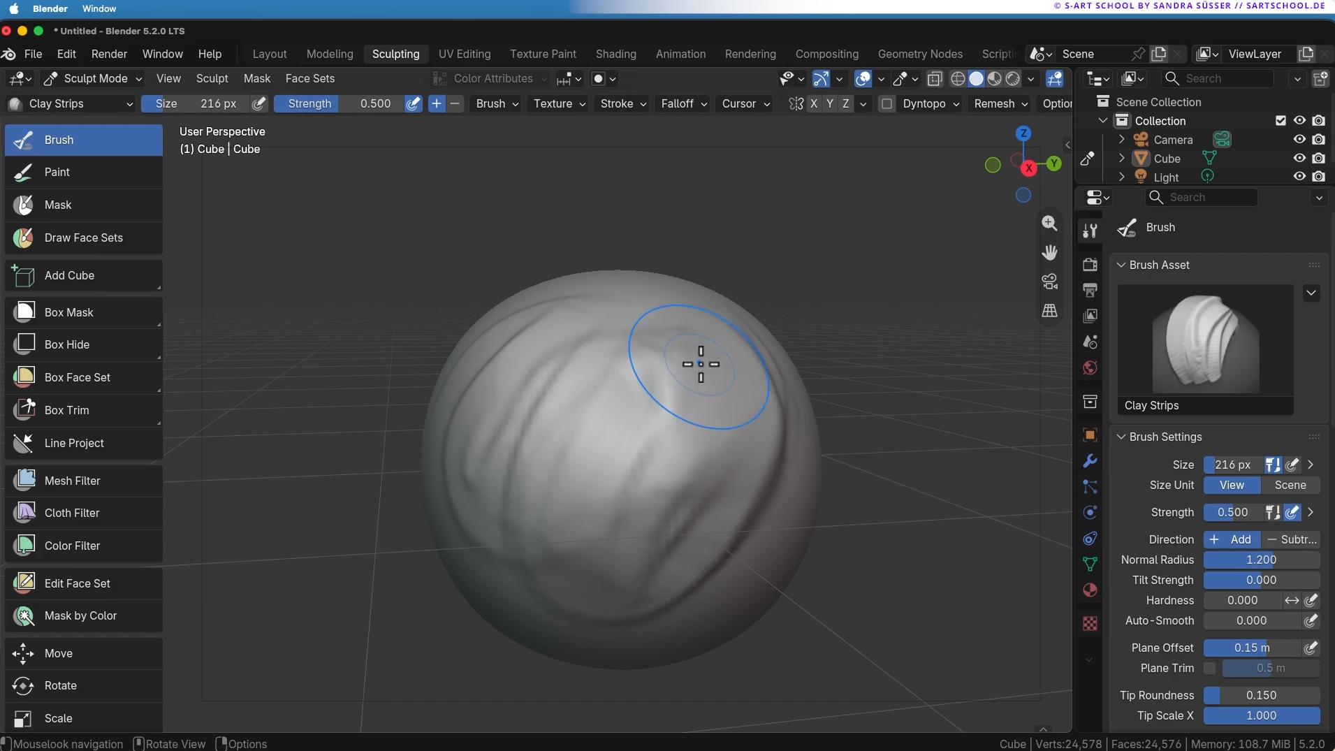Screen dimensions: 1335x751
Task: Click the Z axis on navigation gizmo
Action: [1023, 133]
